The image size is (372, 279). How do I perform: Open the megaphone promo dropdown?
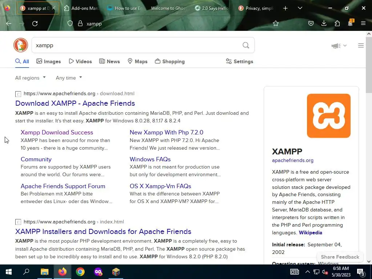(x=339, y=45)
